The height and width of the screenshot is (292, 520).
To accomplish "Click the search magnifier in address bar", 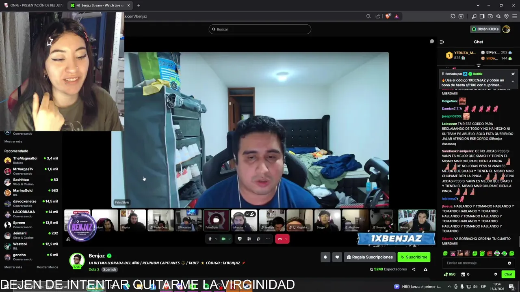I will click(368, 16).
